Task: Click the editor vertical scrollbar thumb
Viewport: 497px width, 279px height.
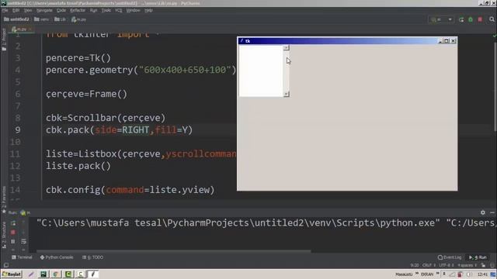Action: point(495,86)
